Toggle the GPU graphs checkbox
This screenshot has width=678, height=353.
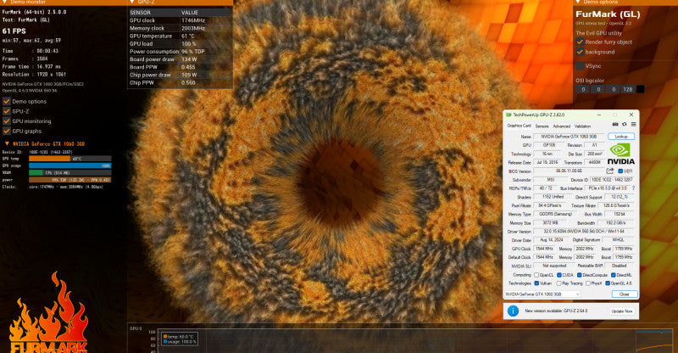pyautogui.click(x=7, y=131)
